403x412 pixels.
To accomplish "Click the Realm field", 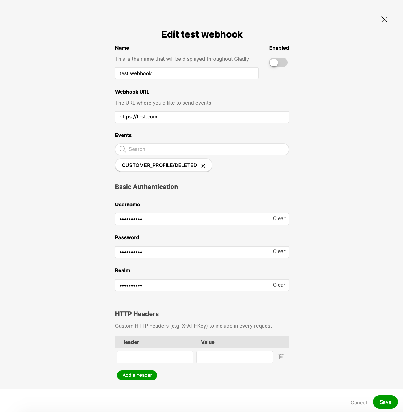I will 191,285.
